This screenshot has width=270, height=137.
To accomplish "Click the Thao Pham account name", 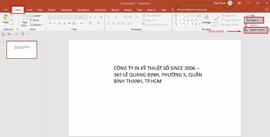I will click(219, 3).
